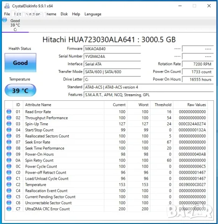Click the Current Pending Sector Count attribute name

click(x=50, y=196)
